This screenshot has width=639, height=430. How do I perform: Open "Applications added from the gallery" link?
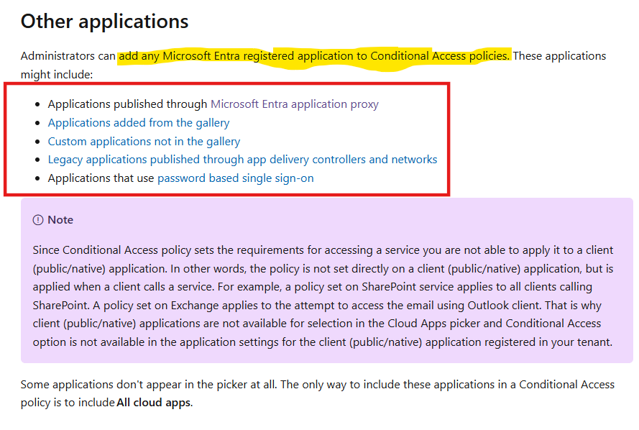point(138,122)
